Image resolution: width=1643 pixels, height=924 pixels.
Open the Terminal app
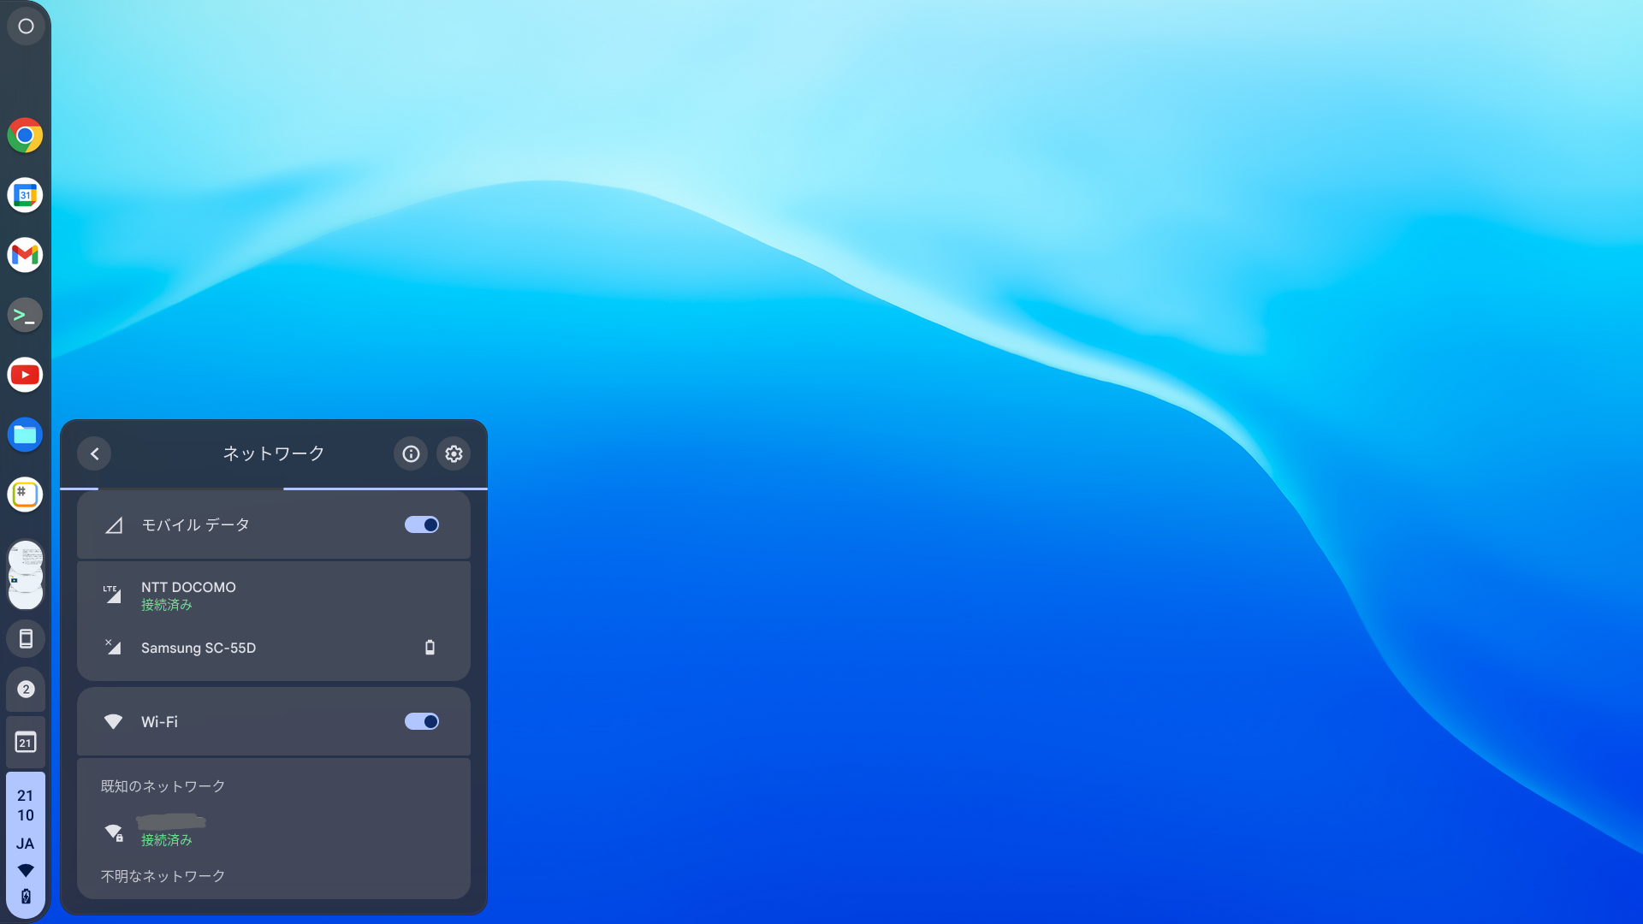[x=25, y=315]
